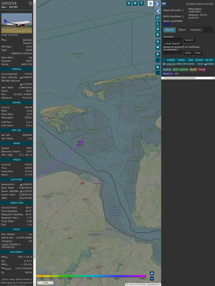Click the SIGNAL section header
Viewport: 215px width, 286px height.
[x=17, y=103]
